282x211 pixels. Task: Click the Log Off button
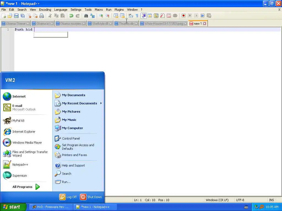tap(68, 197)
